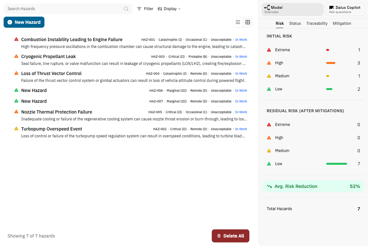Viewport: 368px width, 246px height.
Task: Click the Delete All button
Action: [x=230, y=236]
